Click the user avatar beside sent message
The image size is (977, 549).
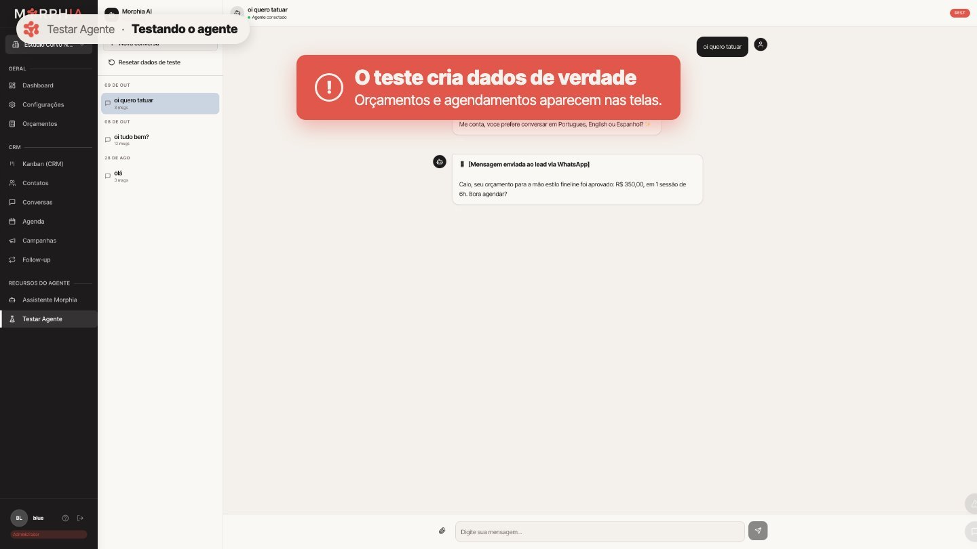click(761, 45)
